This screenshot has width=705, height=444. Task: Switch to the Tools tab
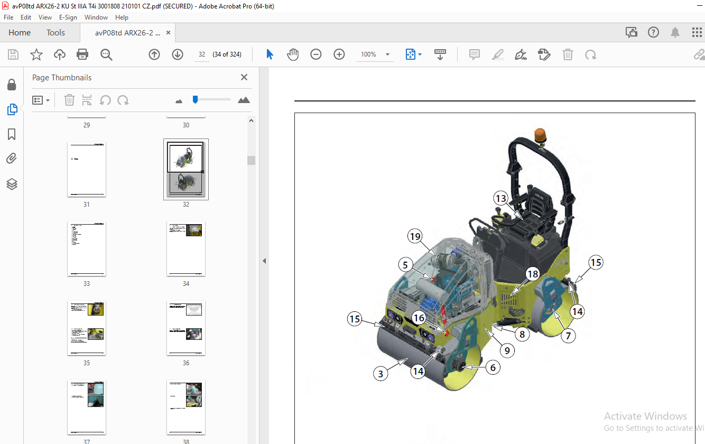(x=55, y=32)
